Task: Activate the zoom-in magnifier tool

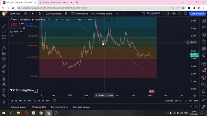Action: [4, 72]
